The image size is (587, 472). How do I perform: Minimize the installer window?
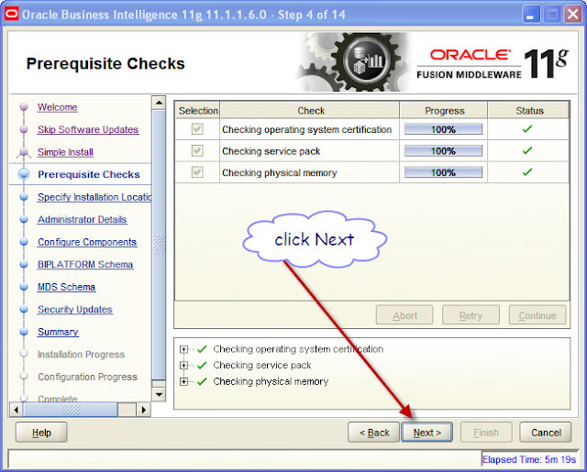[531, 15]
